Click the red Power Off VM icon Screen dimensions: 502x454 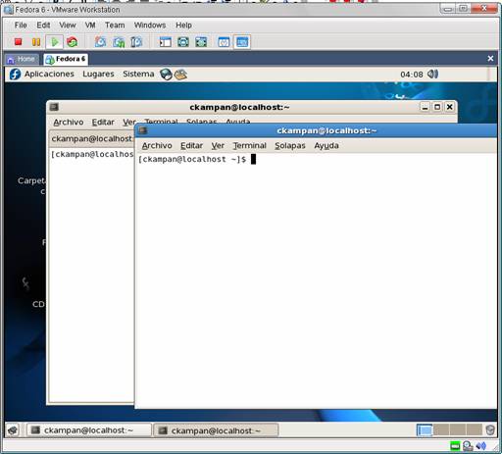(x=18, y=42)
